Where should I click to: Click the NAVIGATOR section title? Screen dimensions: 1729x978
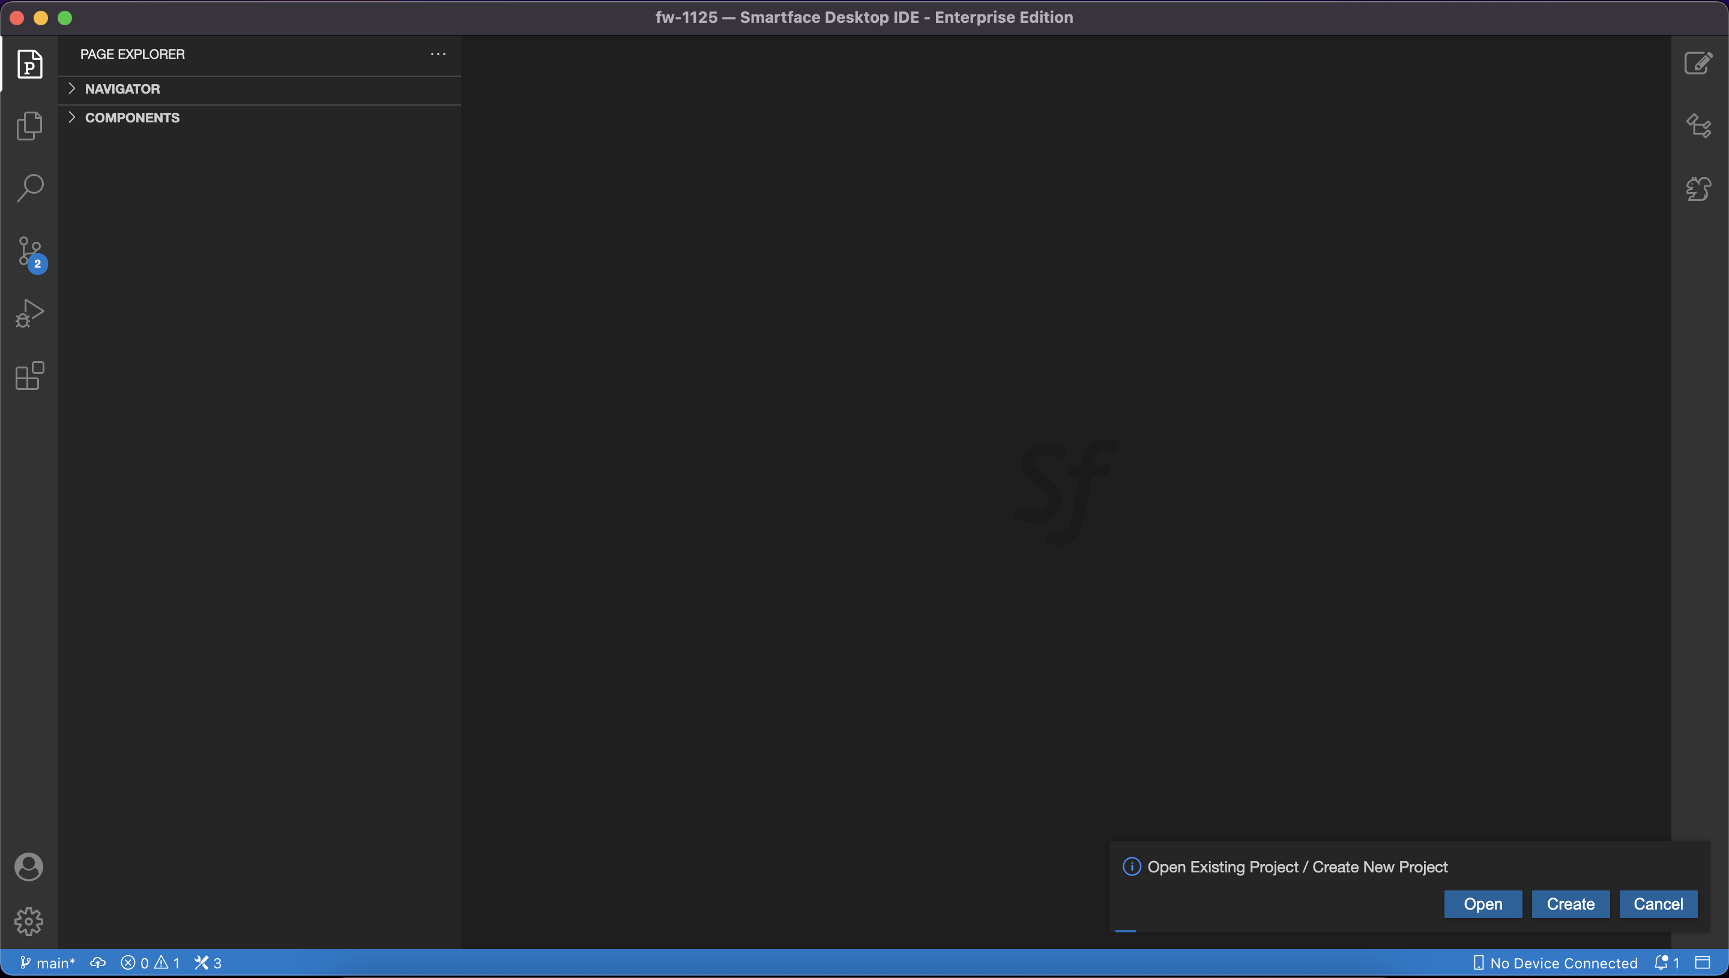122,89
